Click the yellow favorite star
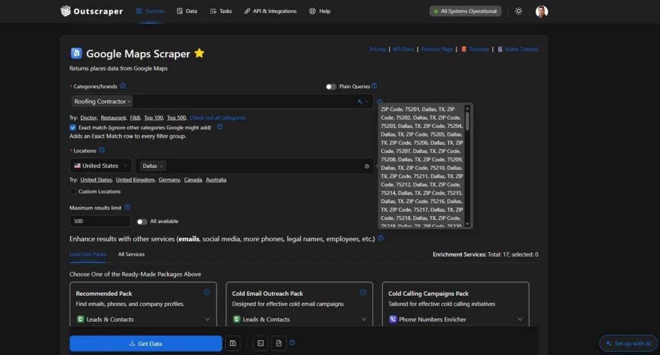 point(199,53)
